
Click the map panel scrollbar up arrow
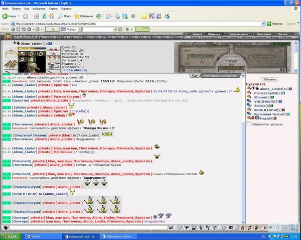(x=295, y=43)
